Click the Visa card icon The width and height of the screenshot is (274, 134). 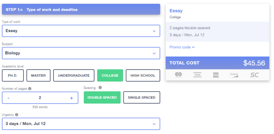[x=197, y=75]
